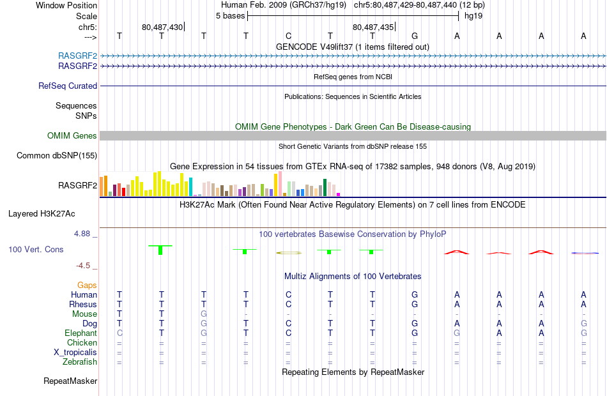The image size is (607, 396).
Task: Select the light blue RASGRF2 GENCODE label
Action: tap(77, 56)
